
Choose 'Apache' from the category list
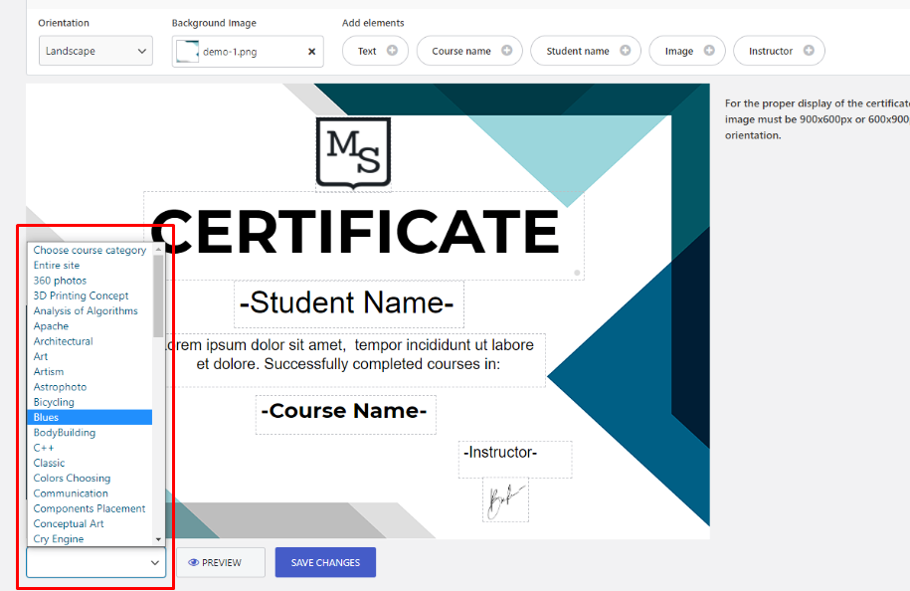click(x=90, y=326)
